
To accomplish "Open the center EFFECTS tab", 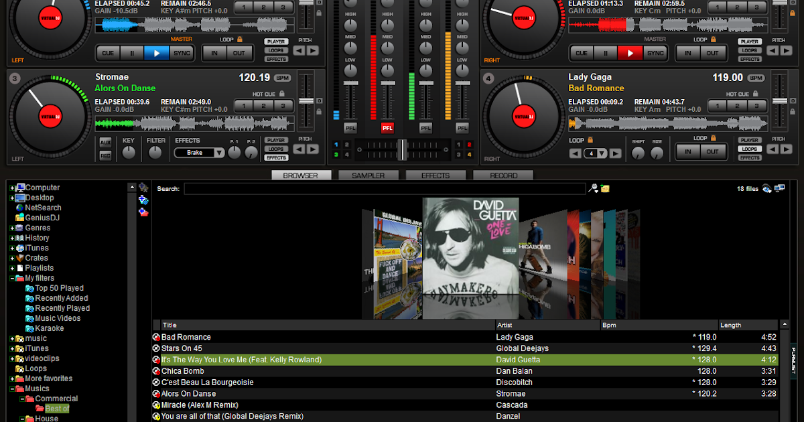I will 435,175.
